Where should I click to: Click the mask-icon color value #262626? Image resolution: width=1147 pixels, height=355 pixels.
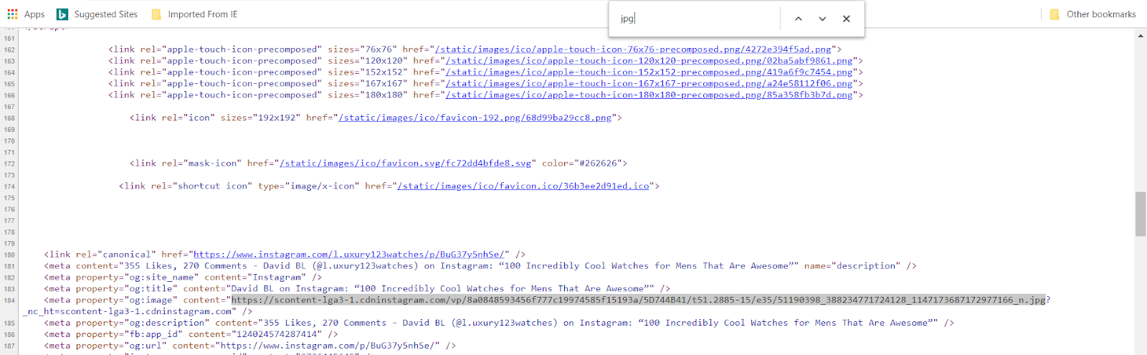point(598,164)
